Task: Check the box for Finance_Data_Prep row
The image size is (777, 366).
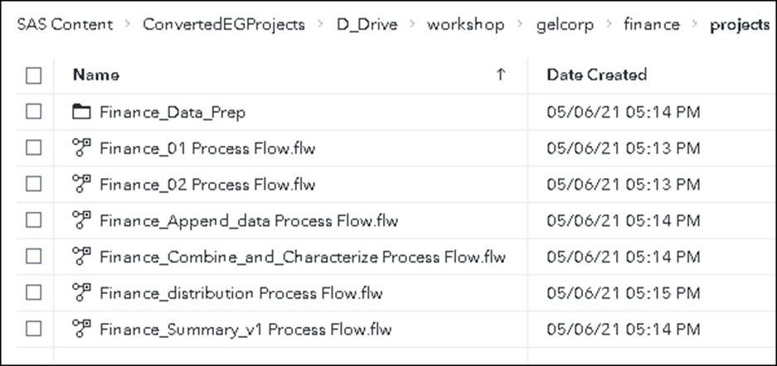Action: coord(34,112)
